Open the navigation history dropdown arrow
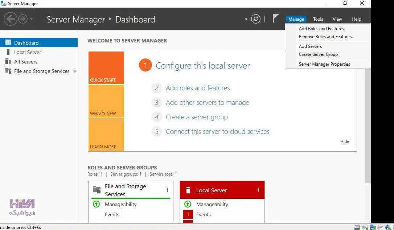Viewport: 394px width, 230px height. pyautogui.click(x=32, y=19)
